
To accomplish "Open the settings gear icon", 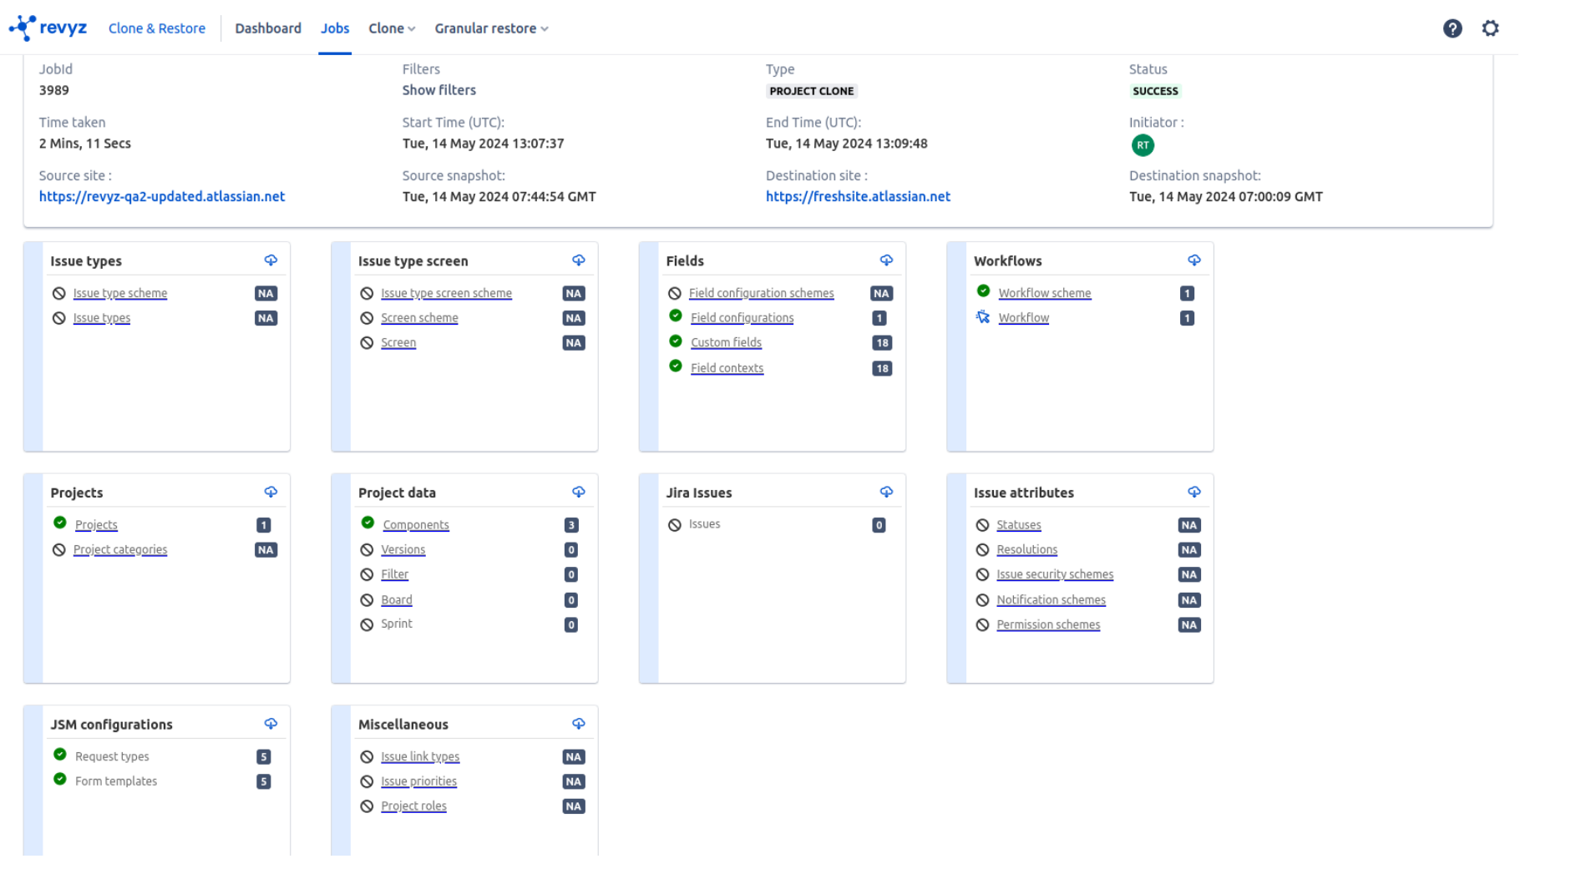I will point(1490,28).
